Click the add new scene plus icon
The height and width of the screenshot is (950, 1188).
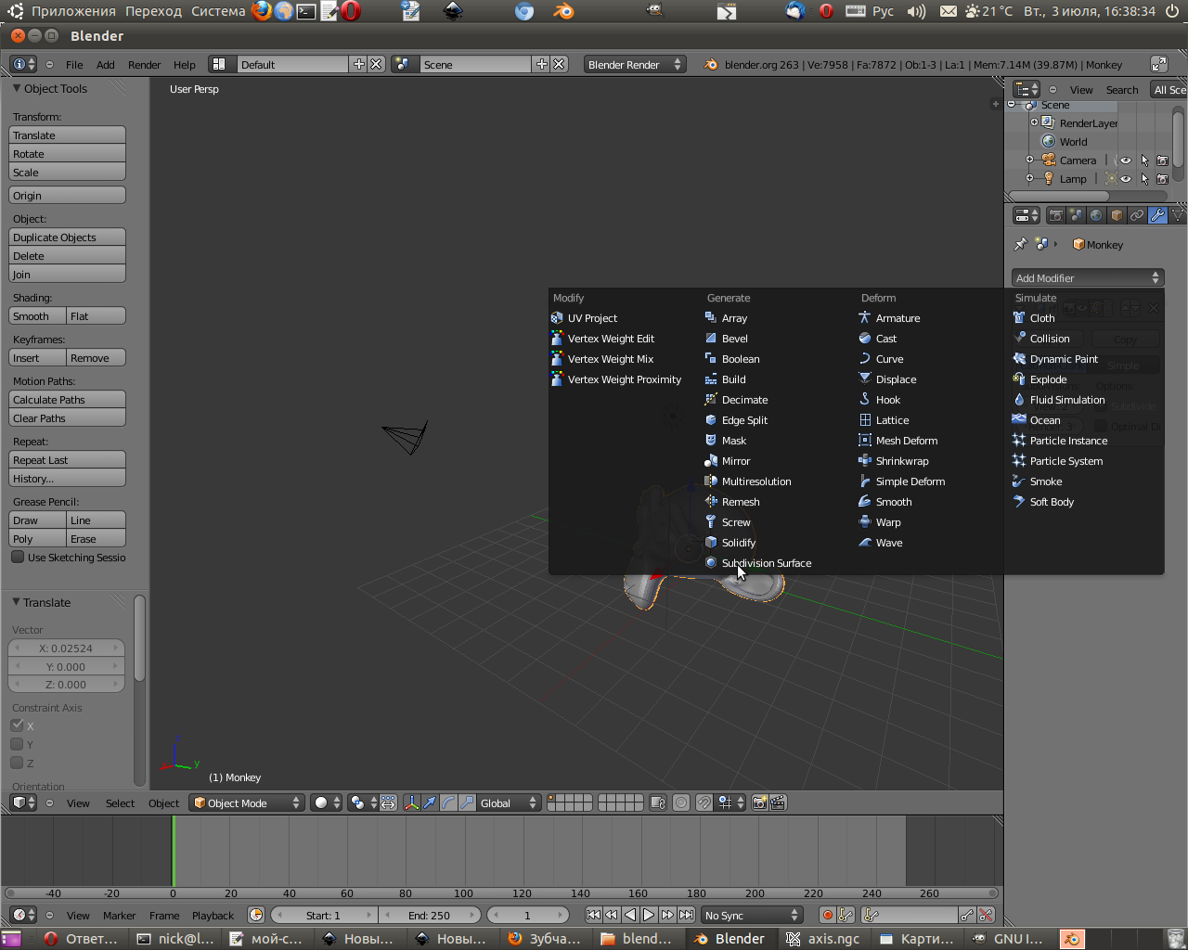click(542, 64)
